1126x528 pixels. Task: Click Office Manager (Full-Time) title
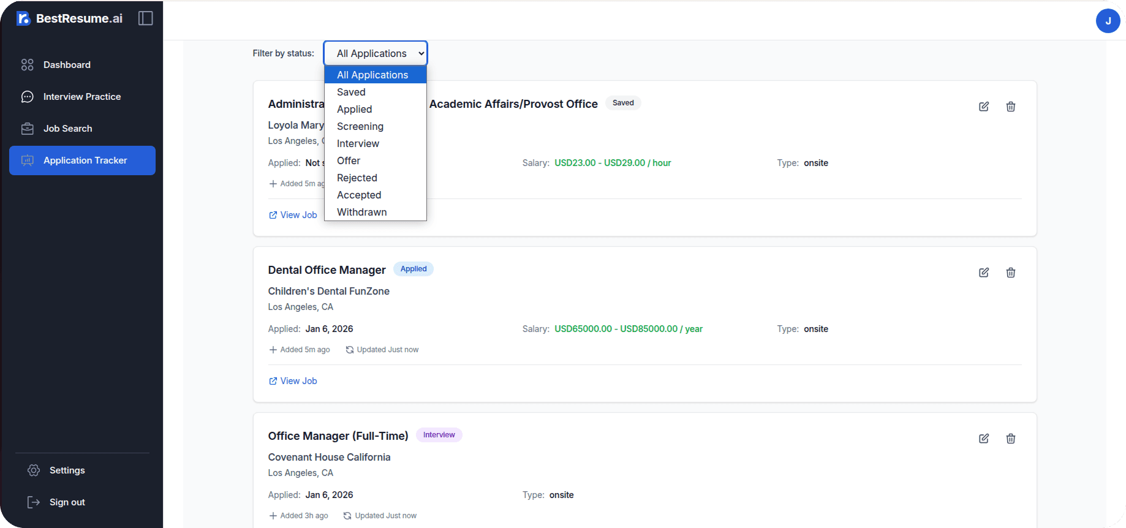[338, 436]
